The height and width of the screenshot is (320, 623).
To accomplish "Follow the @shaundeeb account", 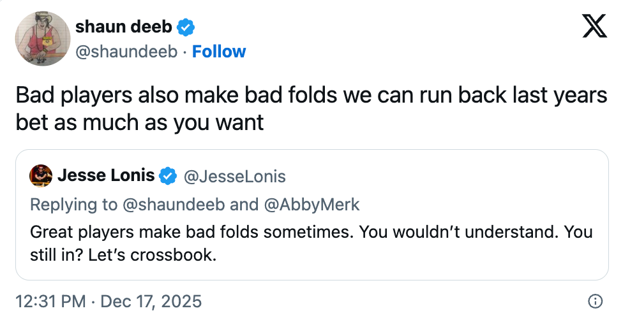I will 219,52.
